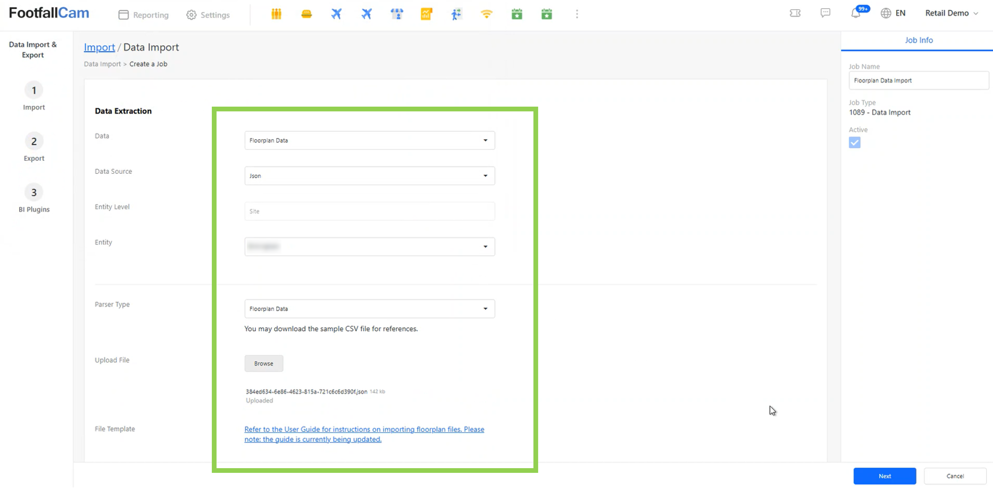
Task: Open the Data dropdown showing Floorplan Data
Action: point(370,141)
